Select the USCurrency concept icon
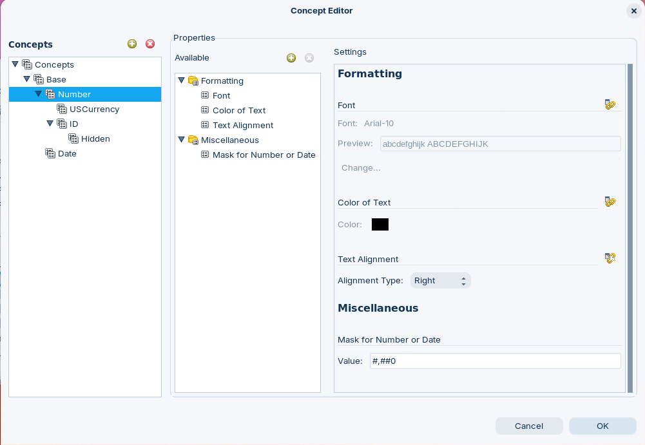This screenshot has width=645, height=445. [x=62, y=109]
